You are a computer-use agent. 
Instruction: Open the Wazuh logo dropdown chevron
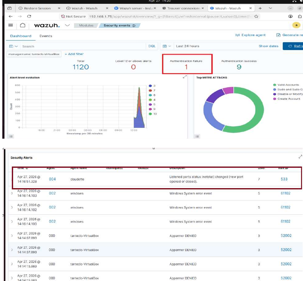pyautogui.click(x=67, y=25)
